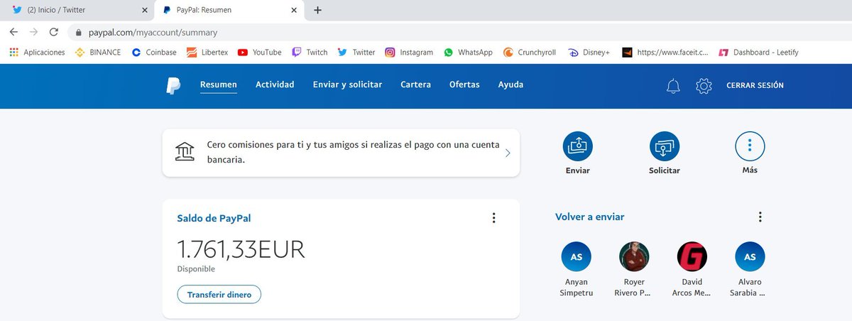Screen dimensions: 852x321
Task: Expand the promo banner chevron arrow
Action: (507, 153)
